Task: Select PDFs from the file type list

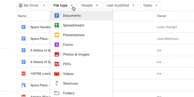Action: 81,64
